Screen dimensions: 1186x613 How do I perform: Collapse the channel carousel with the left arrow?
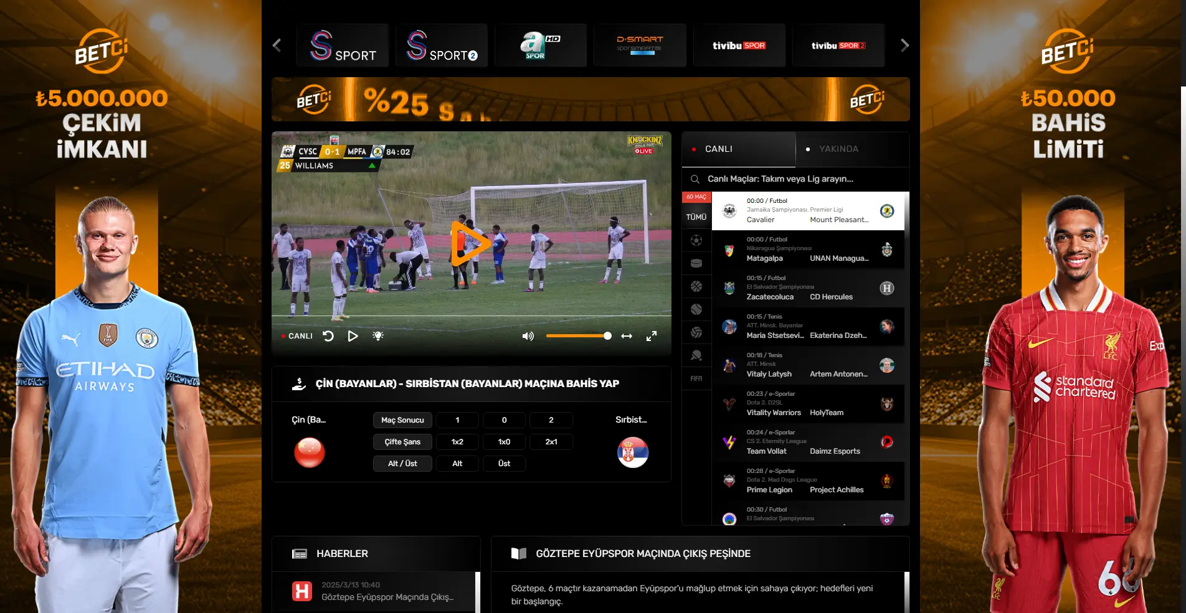[276, 45]
